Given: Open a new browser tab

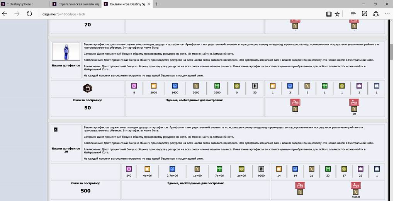Looking at the screenshot, I should click(x=156, y=4).
